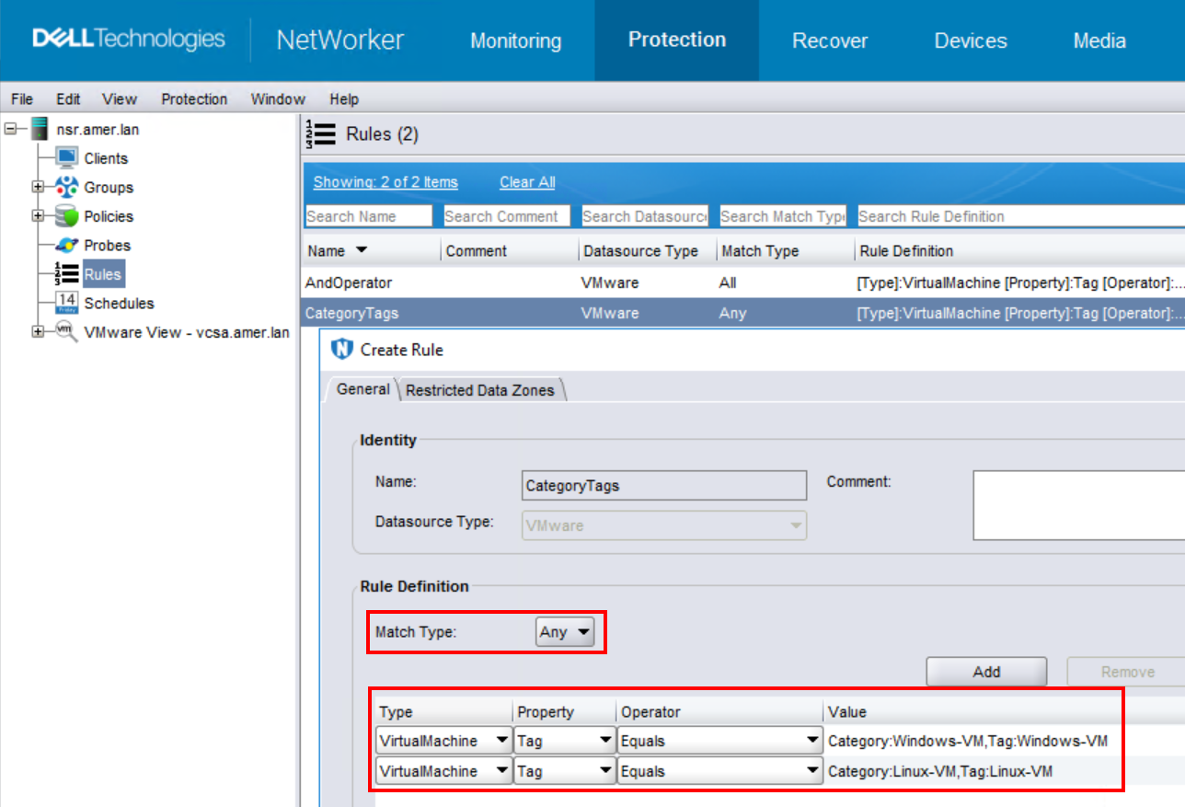Collapse the nsr.amer.lan server node

point(11,130)
